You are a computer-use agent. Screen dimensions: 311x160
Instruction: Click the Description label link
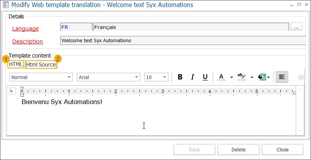27,41
